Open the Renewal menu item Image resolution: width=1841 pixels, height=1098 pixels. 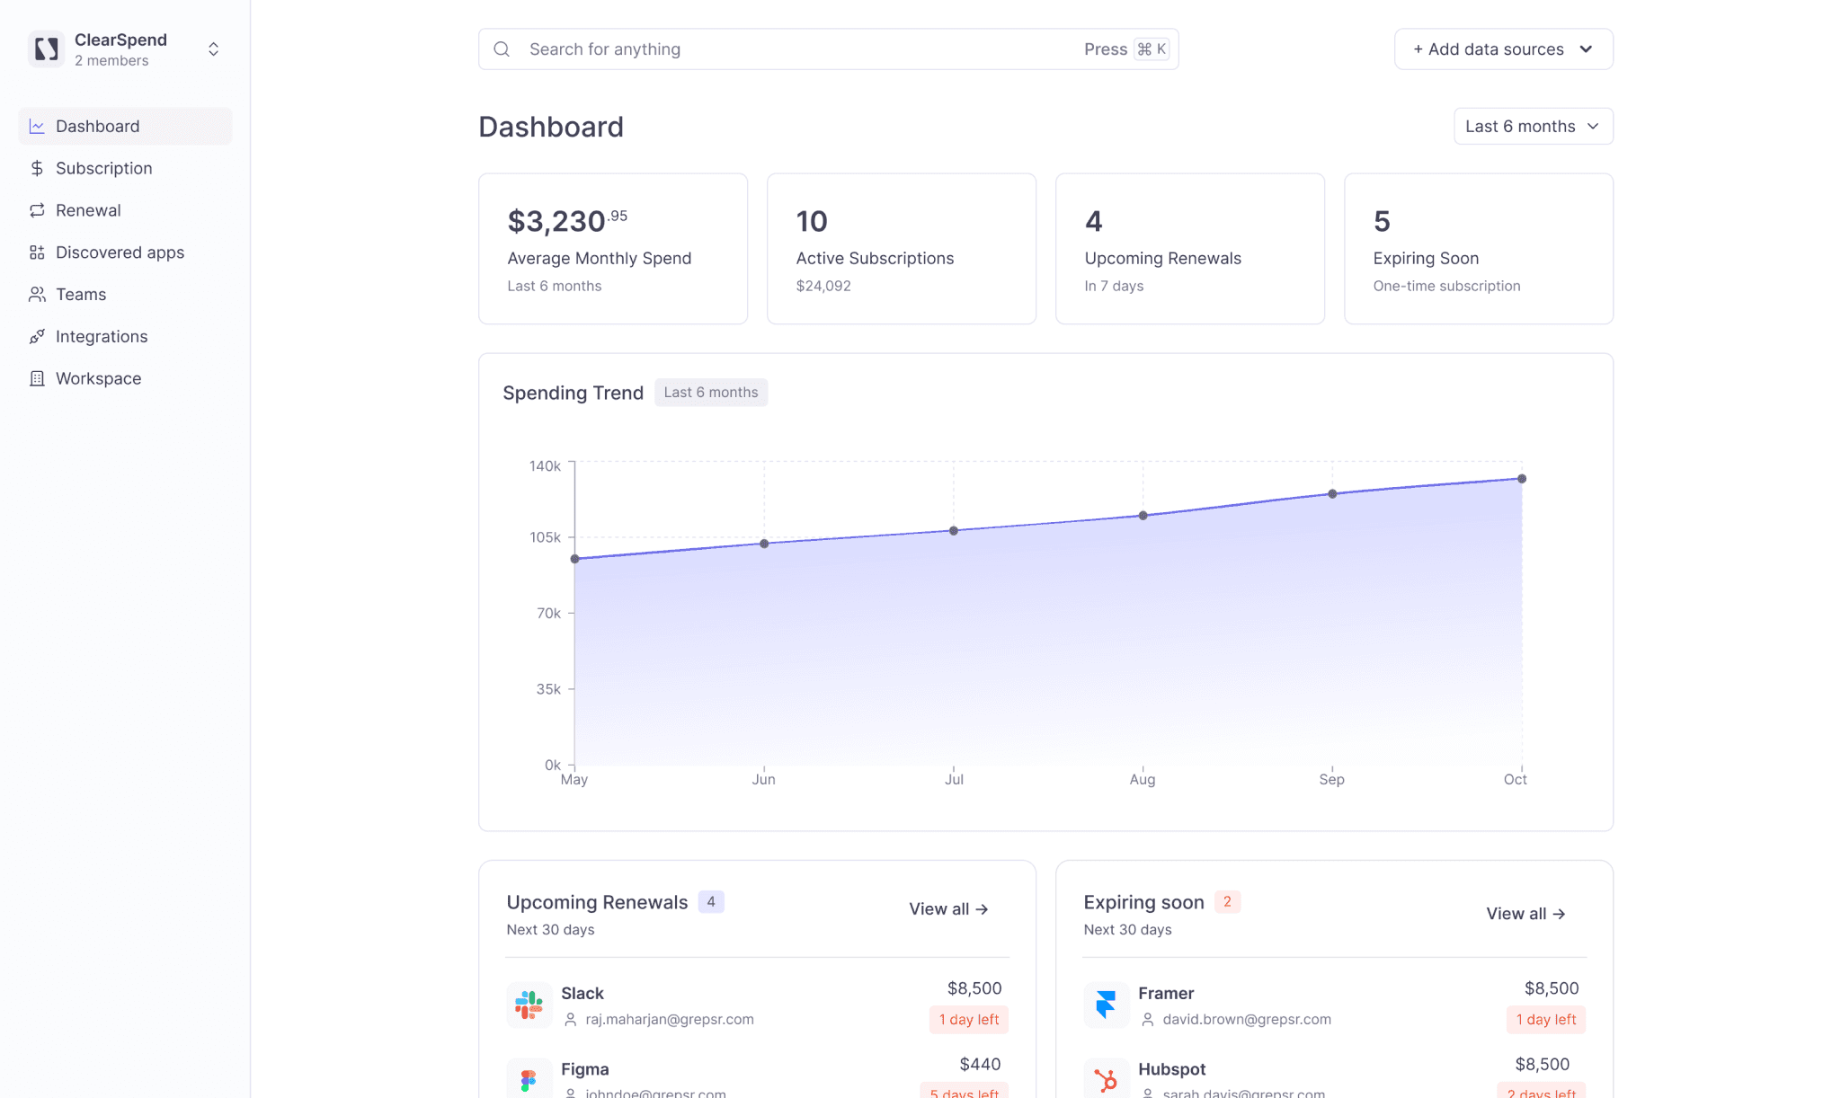click(x=88, y=210)
